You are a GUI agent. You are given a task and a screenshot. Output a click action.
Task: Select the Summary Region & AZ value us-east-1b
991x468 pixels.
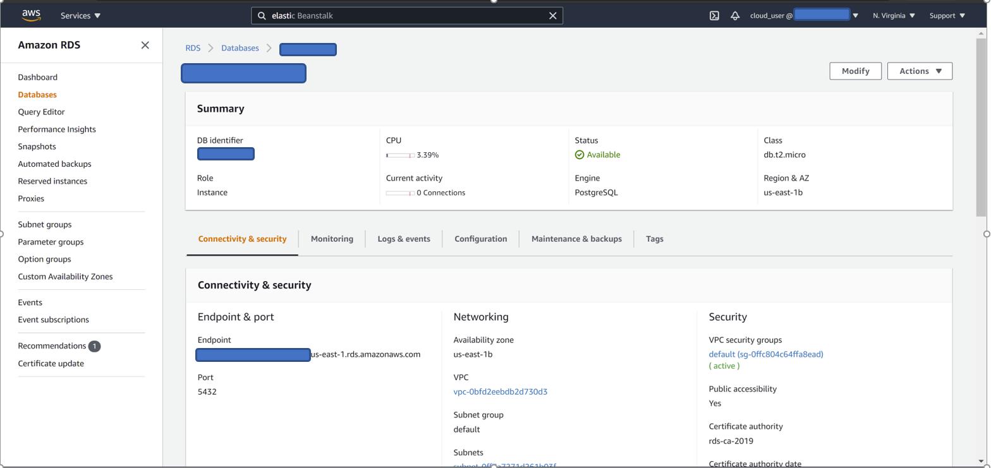(783, 193)
